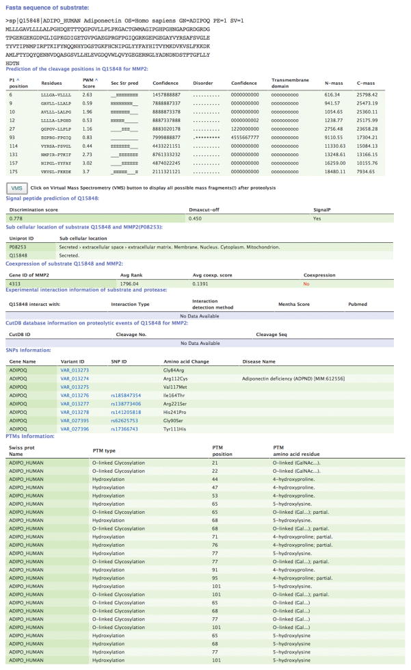Sort table by PWM Score header
Viewport: 411px width, 670px height.
(90, 83)
